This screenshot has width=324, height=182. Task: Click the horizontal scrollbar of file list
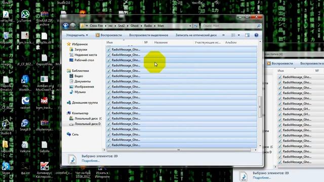(x=179, y=150)
